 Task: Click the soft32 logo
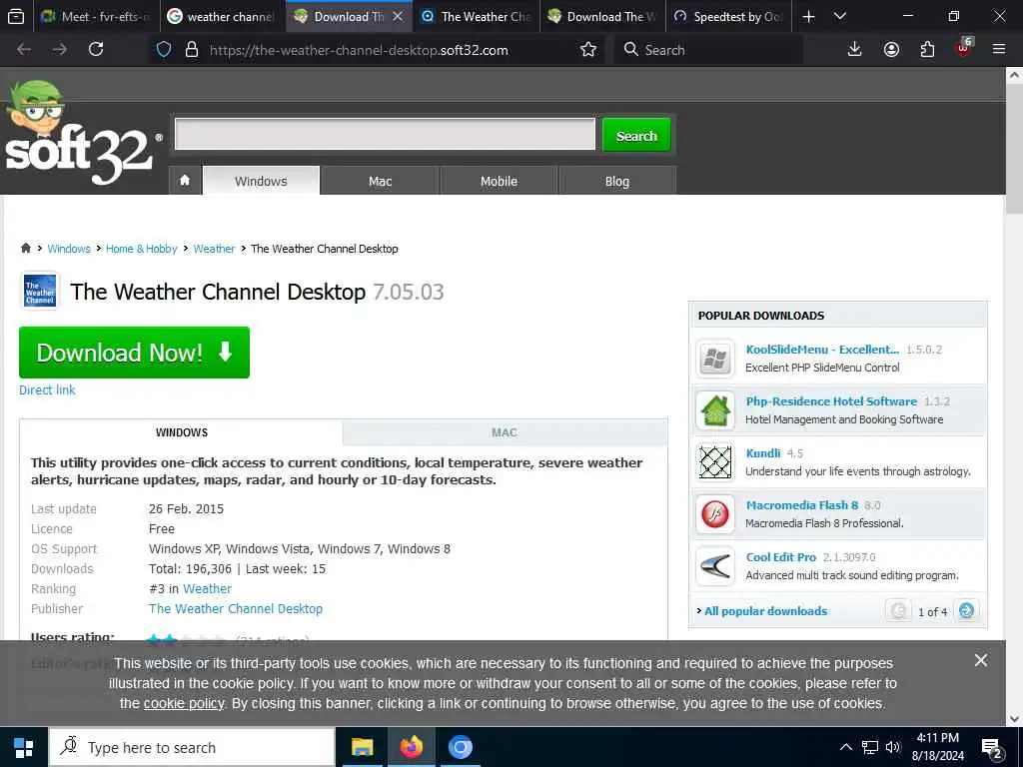pos(84,134)
